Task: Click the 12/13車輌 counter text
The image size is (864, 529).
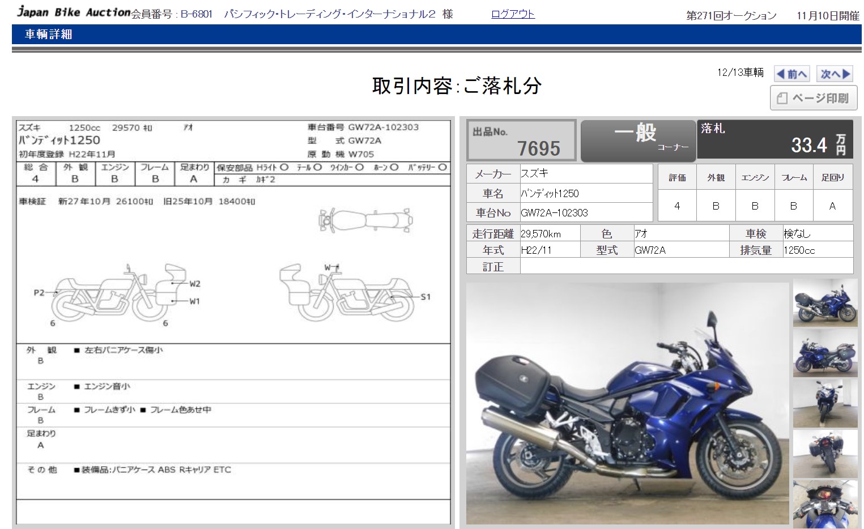Action: coord(740,72)
